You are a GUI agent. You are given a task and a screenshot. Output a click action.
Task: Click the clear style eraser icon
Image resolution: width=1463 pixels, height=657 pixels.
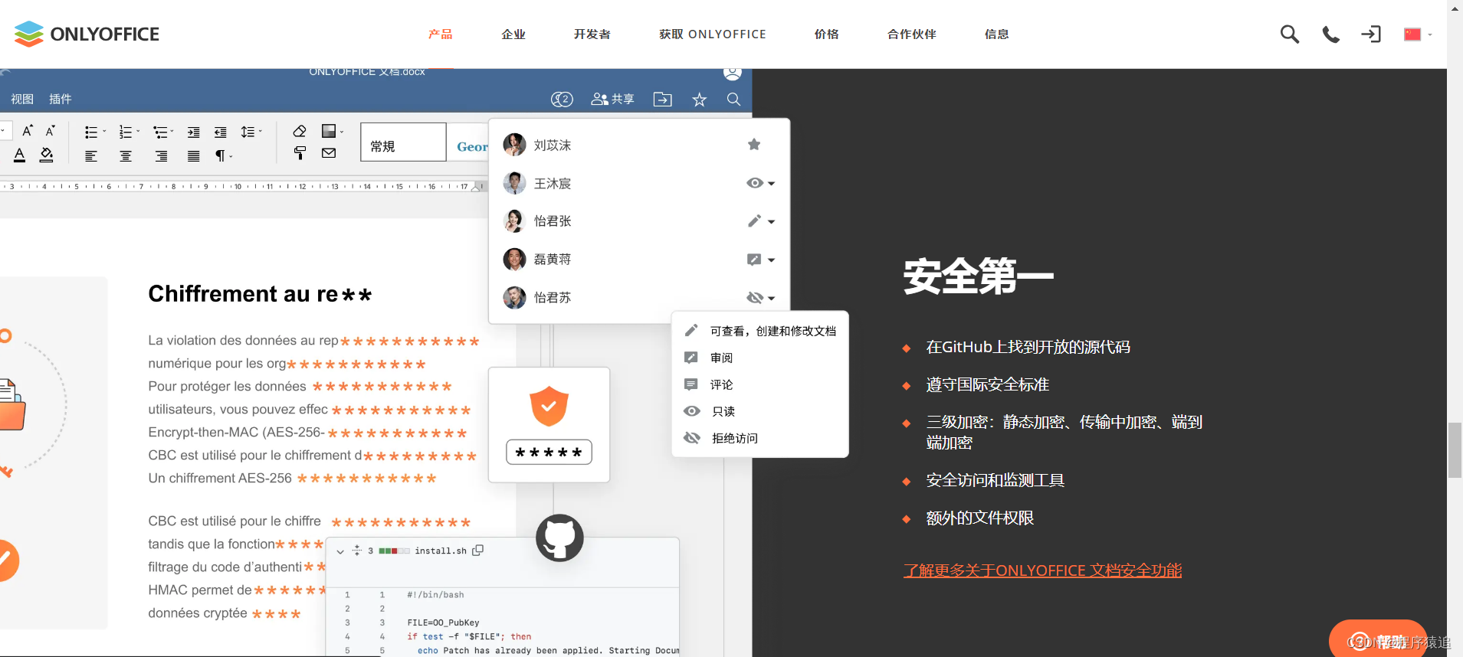point(300,131)
